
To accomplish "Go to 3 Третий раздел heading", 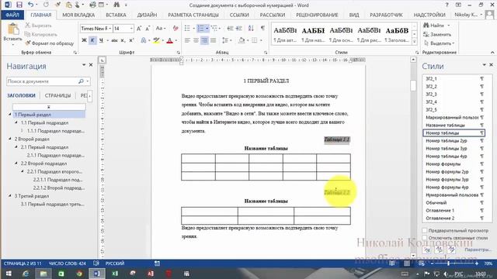I will (32, 196).
